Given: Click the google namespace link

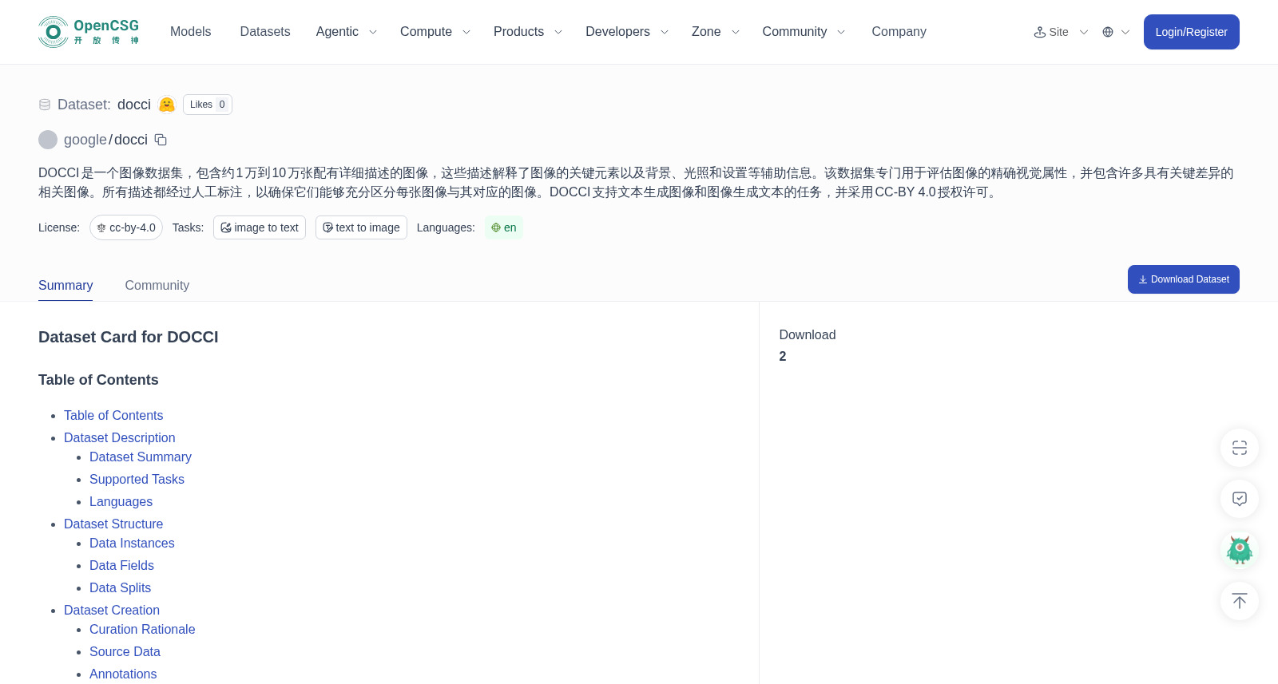Looking at the screenshot, I should pyautogui.click(x=85, y=140).
